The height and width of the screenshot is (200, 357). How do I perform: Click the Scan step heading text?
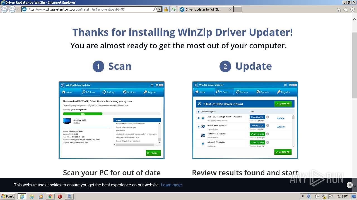(120, 66)
